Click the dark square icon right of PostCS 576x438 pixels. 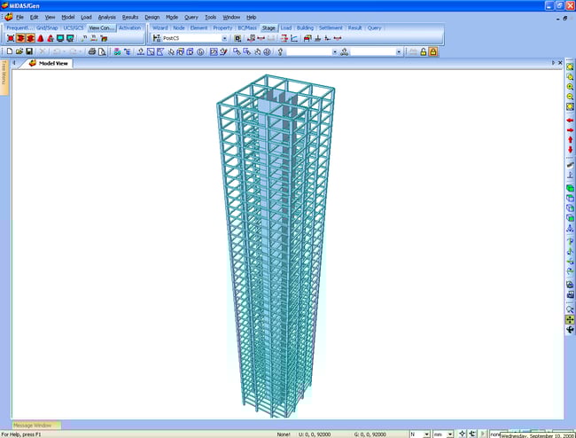coord(237,38)
